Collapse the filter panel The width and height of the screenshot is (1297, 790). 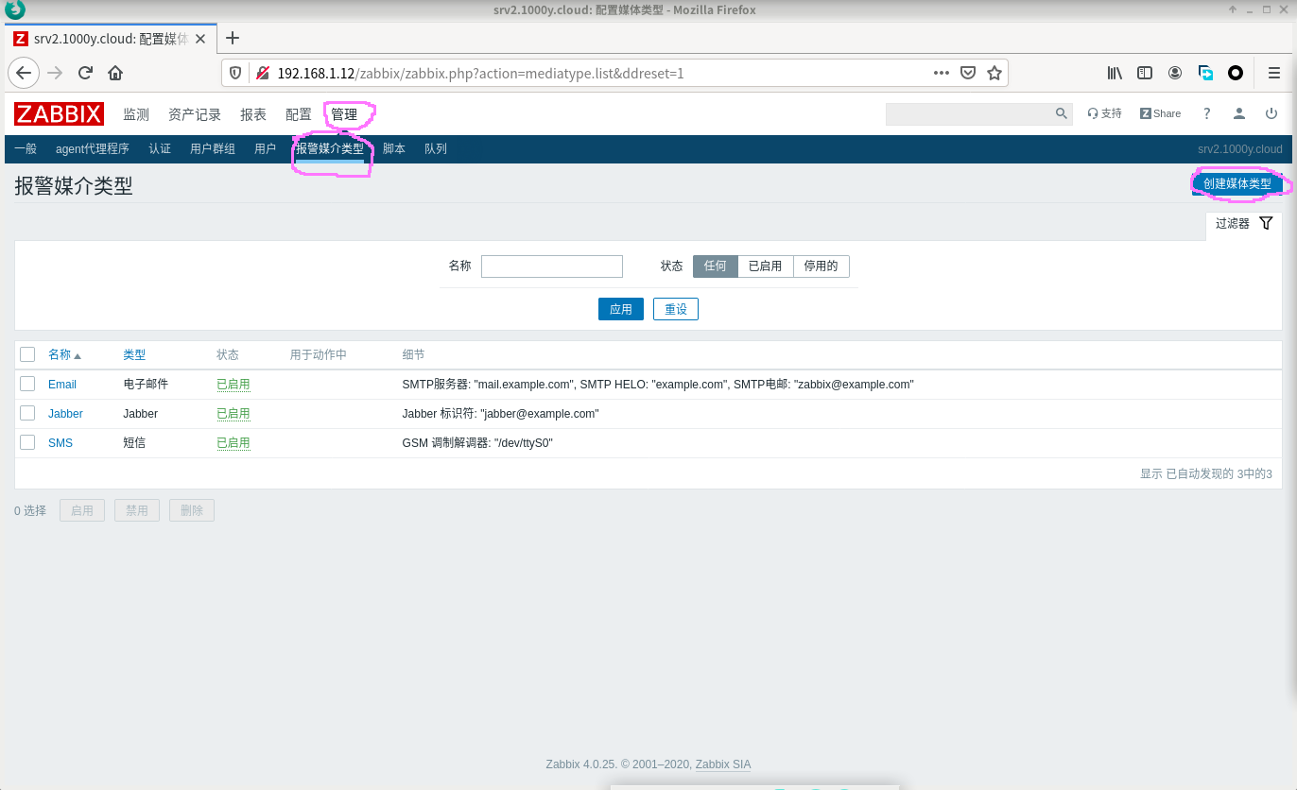click(1244, 224)
